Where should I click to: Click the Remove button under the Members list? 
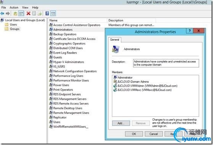[141, 123]
